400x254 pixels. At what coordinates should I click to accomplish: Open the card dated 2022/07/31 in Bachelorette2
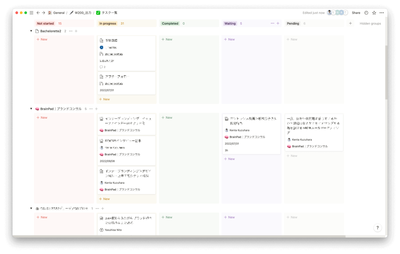(127, 83)
